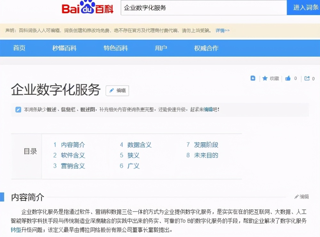Open 发展阶段 in the 目录 section
320x237 pixels.
tap(206, 145)
